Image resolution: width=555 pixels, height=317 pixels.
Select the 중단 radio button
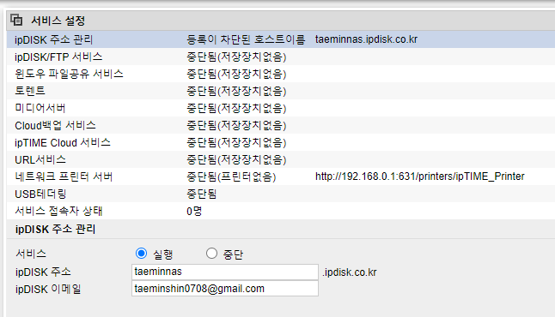point(211,253)
